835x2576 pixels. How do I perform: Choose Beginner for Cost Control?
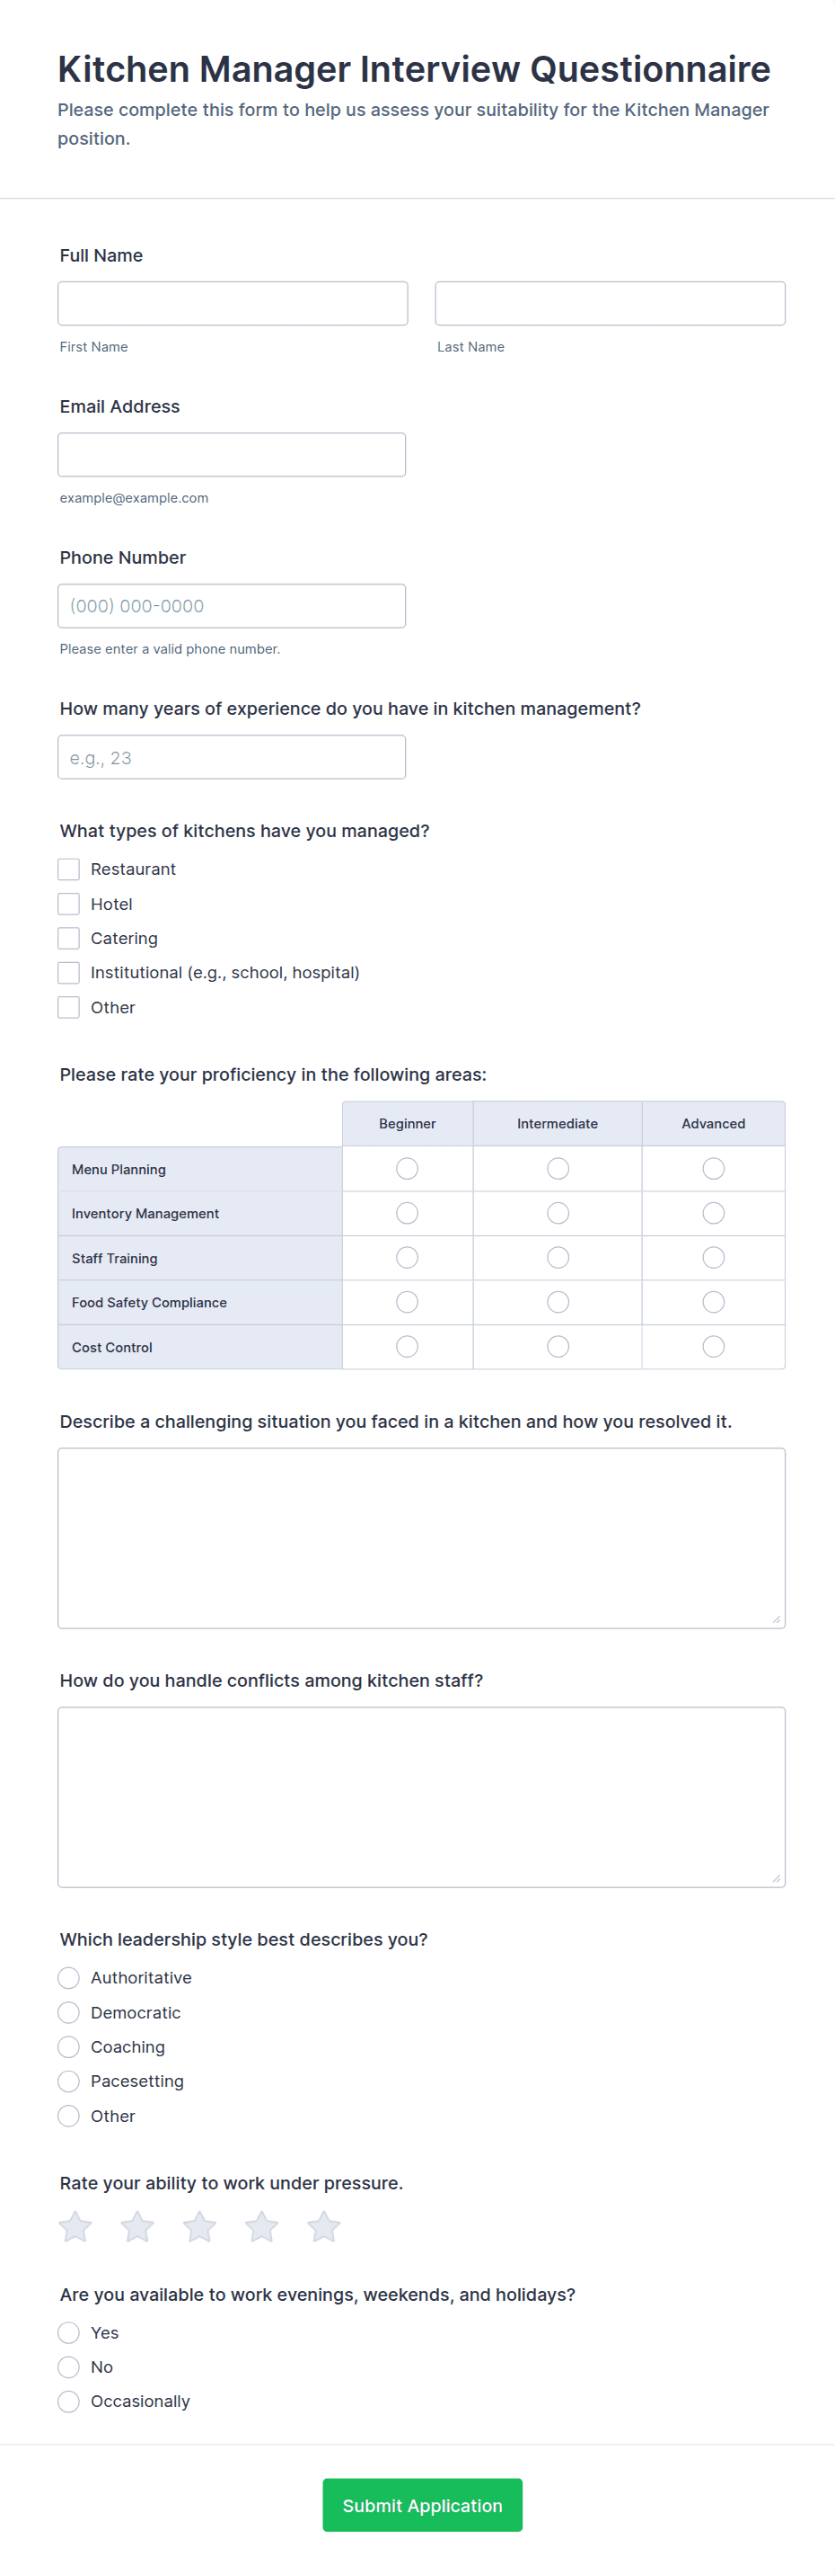point(407,1346)
